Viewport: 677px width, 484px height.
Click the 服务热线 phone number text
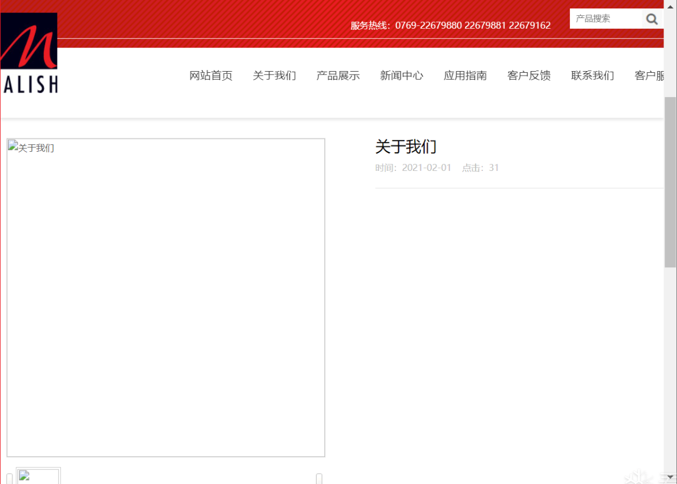(x=451, y=25)
